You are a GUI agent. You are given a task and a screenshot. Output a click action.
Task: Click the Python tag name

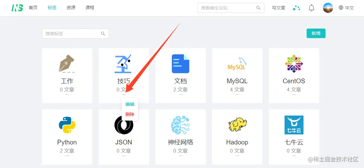point(67,142)
